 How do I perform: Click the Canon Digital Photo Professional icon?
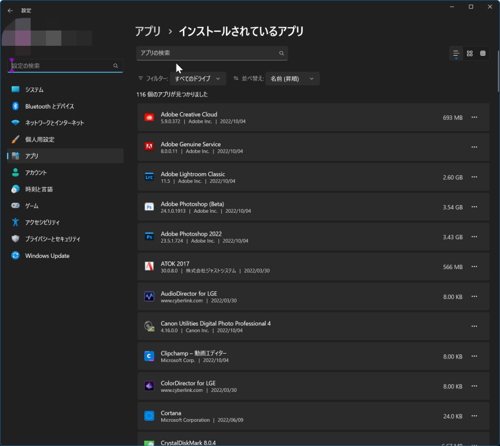149,327
